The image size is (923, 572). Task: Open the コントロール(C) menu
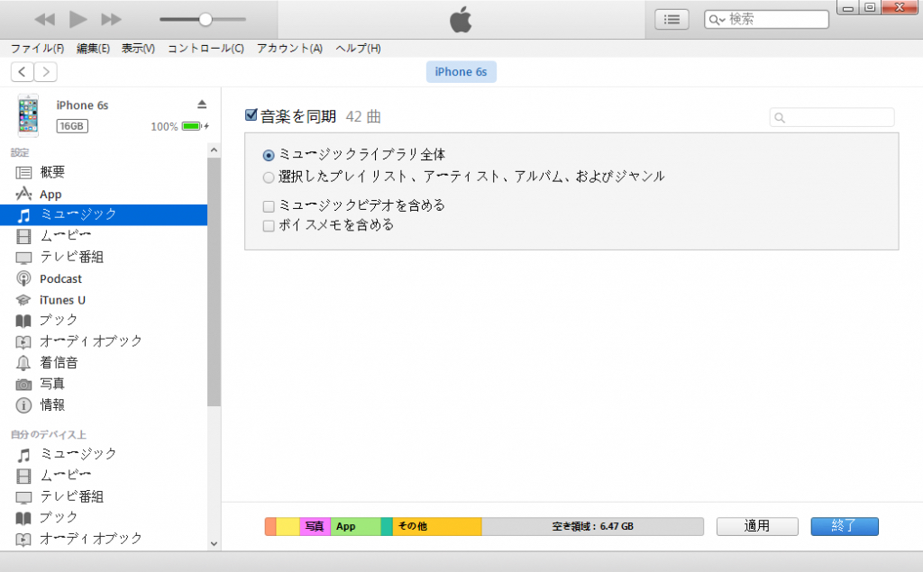pyautogui.click(x=206, y=49)
